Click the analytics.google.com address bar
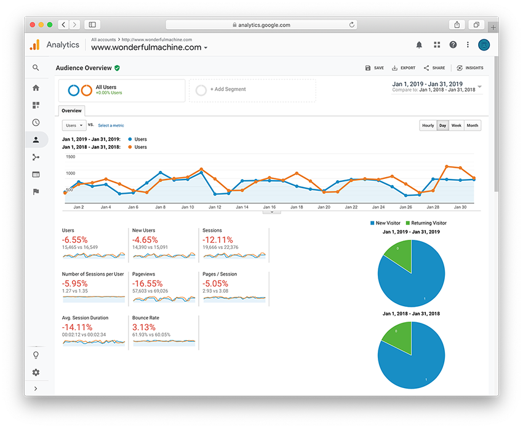The width and height of the screenshot is (523, 428). click(261, 25)
